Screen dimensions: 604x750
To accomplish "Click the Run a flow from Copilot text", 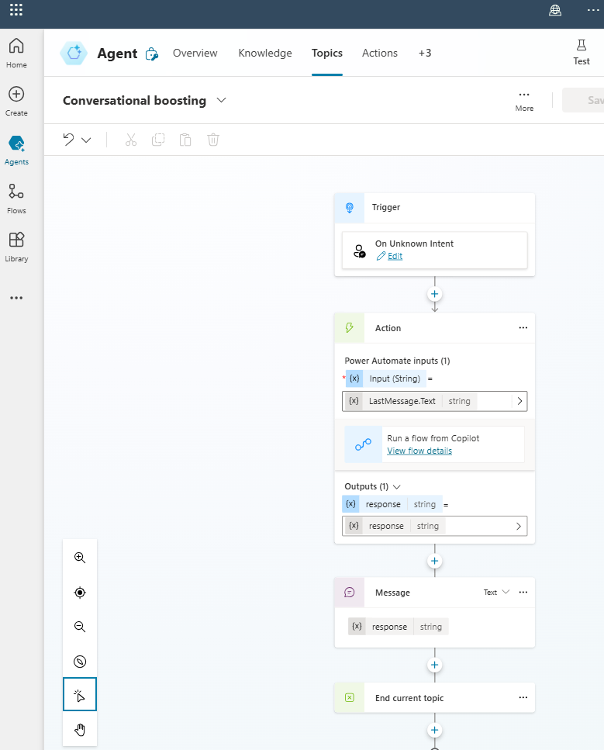I will pyautogui.click(x=433, y=438).
